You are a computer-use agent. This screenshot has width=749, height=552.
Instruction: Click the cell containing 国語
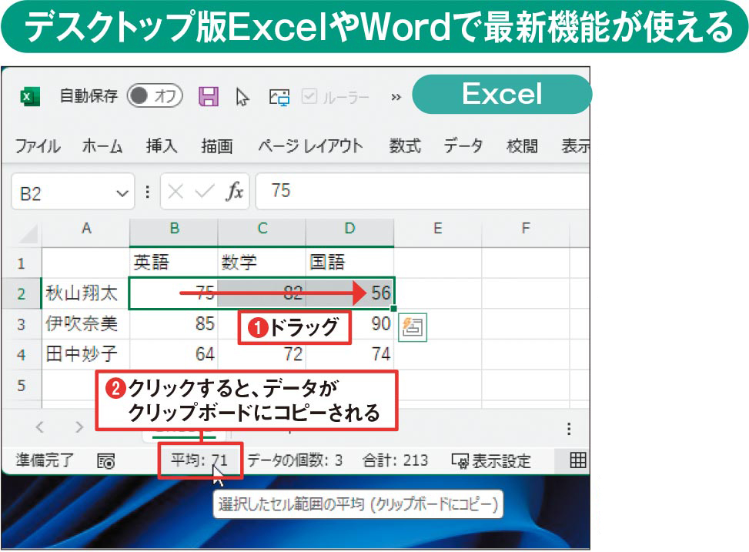pyautogui.click(x=350, y=263)
